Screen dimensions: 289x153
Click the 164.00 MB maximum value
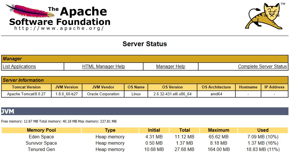point(219,150)
